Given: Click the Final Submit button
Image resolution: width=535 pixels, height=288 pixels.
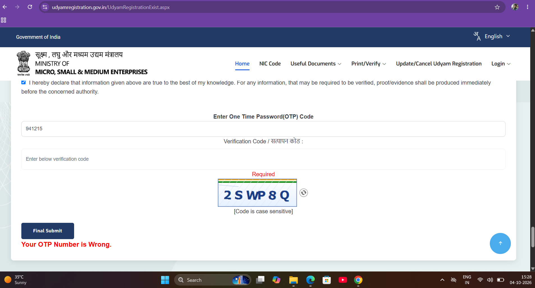Looking at the screenshot, I should [48, 231].
